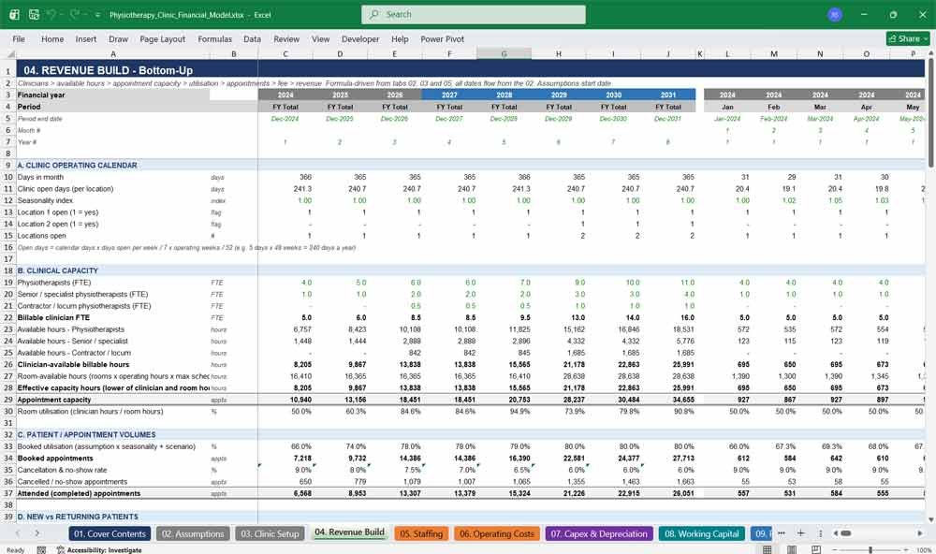This screenshot has width=936, height=554.
Task: Open the Home ribbon tab
Action: pos(52,38)
